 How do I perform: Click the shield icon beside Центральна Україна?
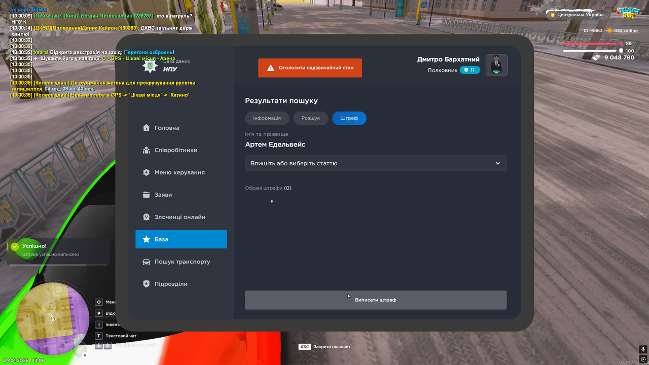[x=553, y=15]
